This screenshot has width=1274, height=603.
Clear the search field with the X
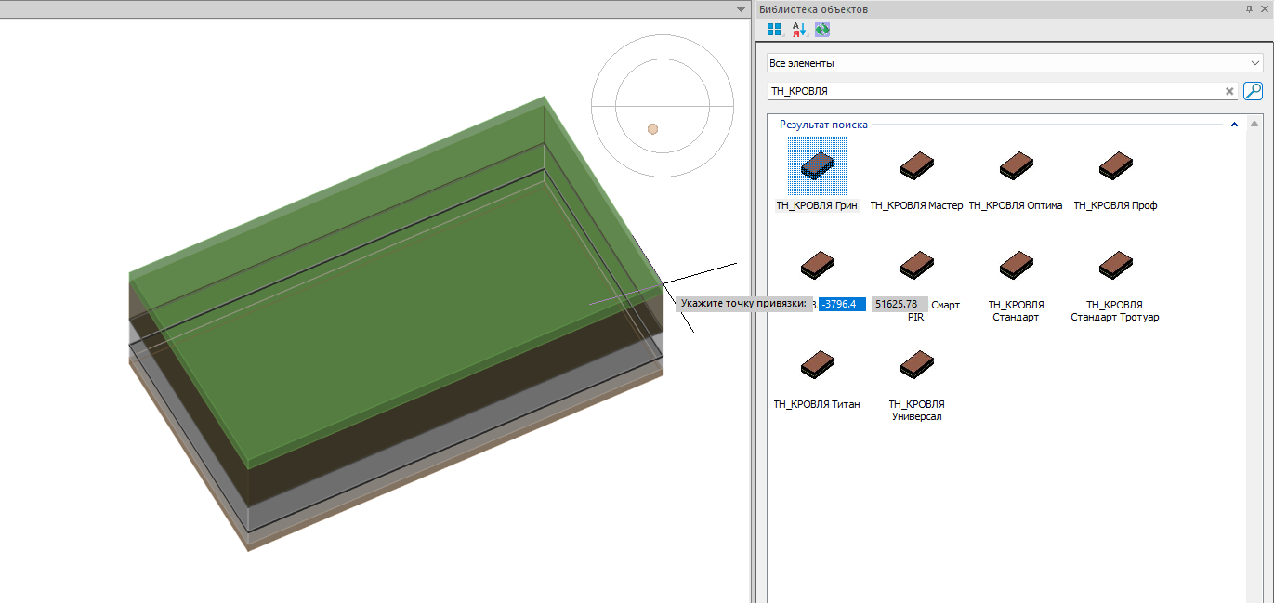(1228, 91)
